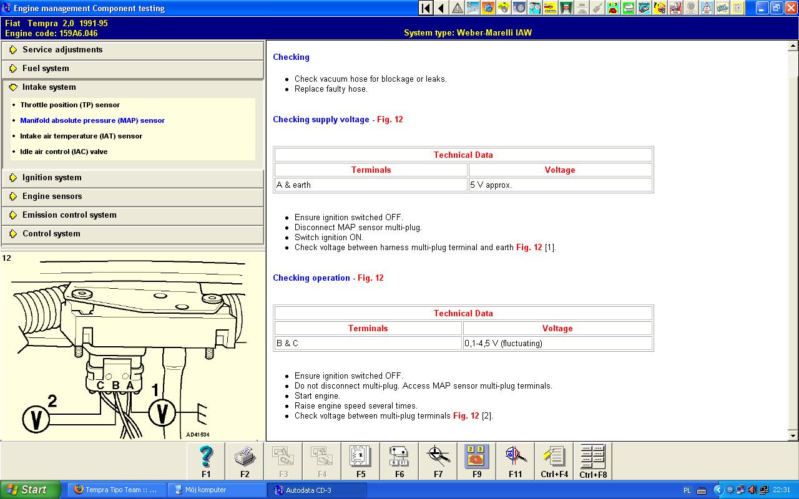Click Fig. 12 link followed by [1]
Image resolution: width=799 pixels, height=499 pixels.
click(529, 247)
